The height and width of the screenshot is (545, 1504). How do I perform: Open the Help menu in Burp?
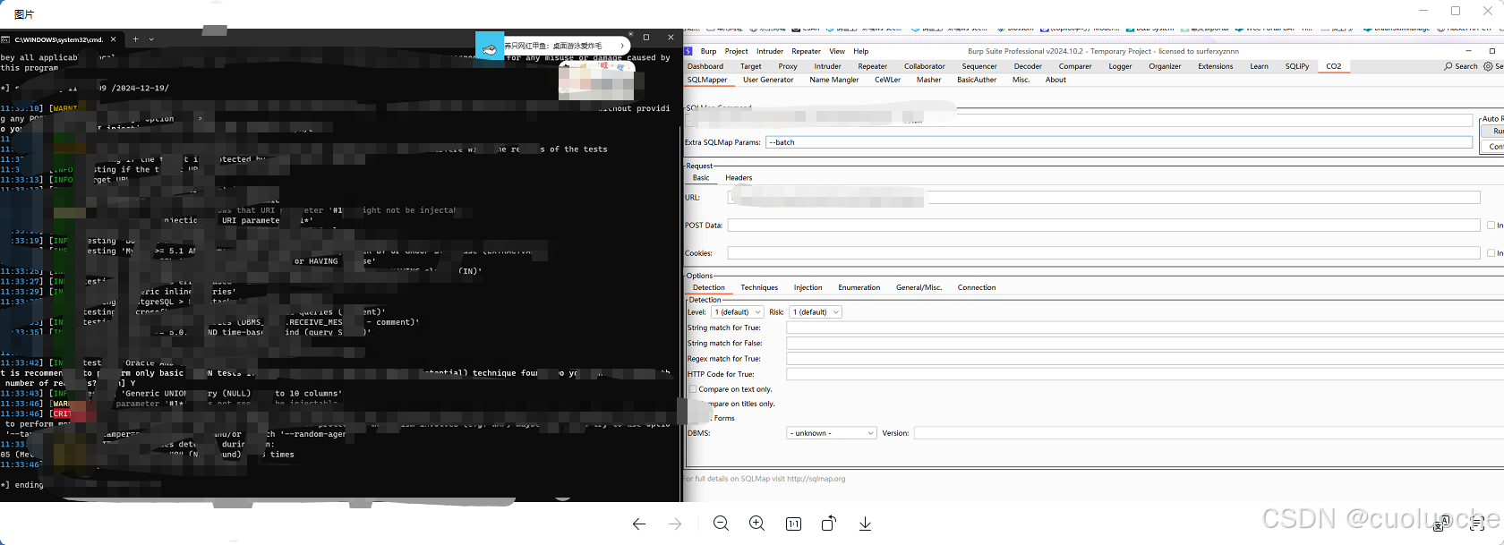point(860,51)
